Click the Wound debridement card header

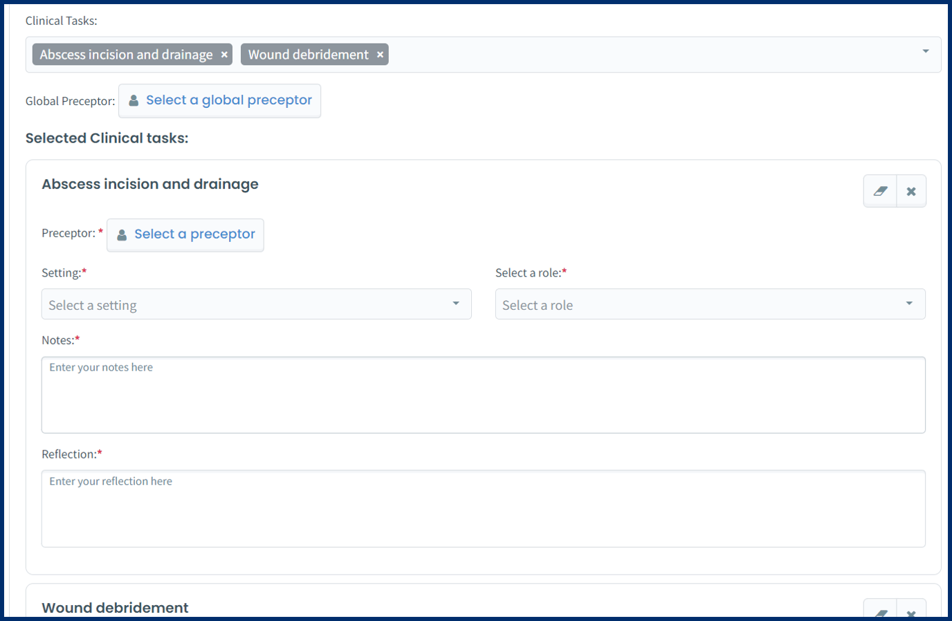[115, 608]
